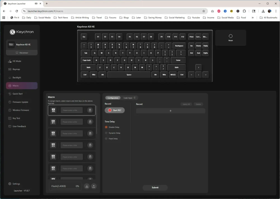
Task: Click the macro upload icon
Action: coord(94,186)
